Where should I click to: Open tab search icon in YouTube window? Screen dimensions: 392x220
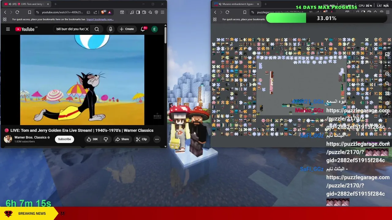click(122, 12)
